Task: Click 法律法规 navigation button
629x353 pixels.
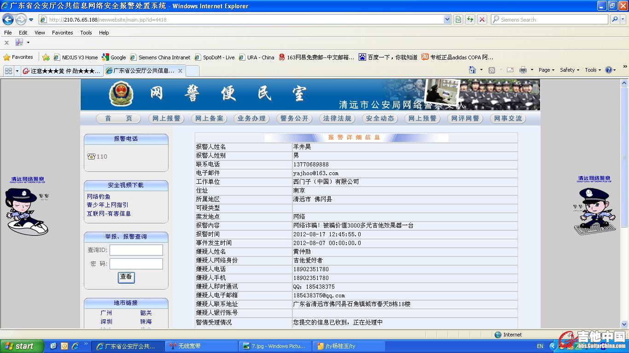Action: click(x=337, y=118)
